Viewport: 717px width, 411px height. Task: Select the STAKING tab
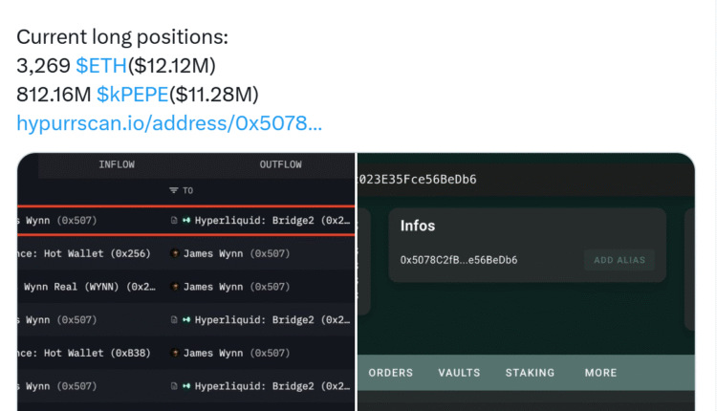click(530, 373)
